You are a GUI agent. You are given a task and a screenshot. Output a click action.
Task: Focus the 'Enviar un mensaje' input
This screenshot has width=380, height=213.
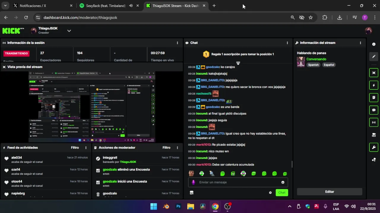238,182
